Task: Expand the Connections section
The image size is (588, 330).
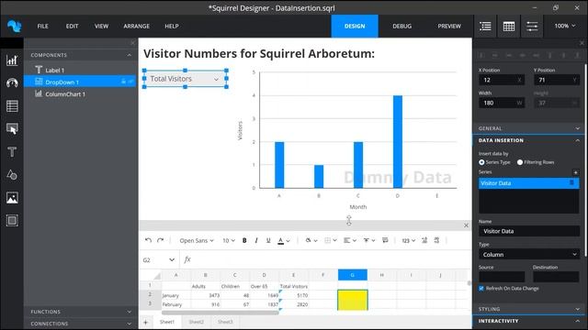Action: [x=129, y=324]
